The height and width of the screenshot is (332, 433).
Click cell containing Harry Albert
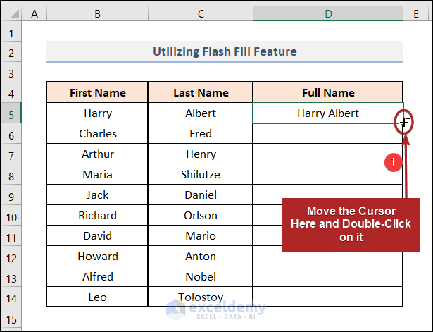327,113
